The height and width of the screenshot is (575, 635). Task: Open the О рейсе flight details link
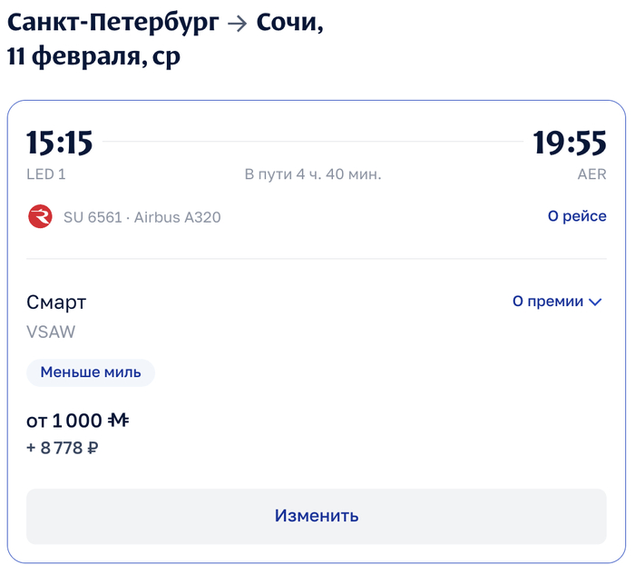[x=577, y=217]
